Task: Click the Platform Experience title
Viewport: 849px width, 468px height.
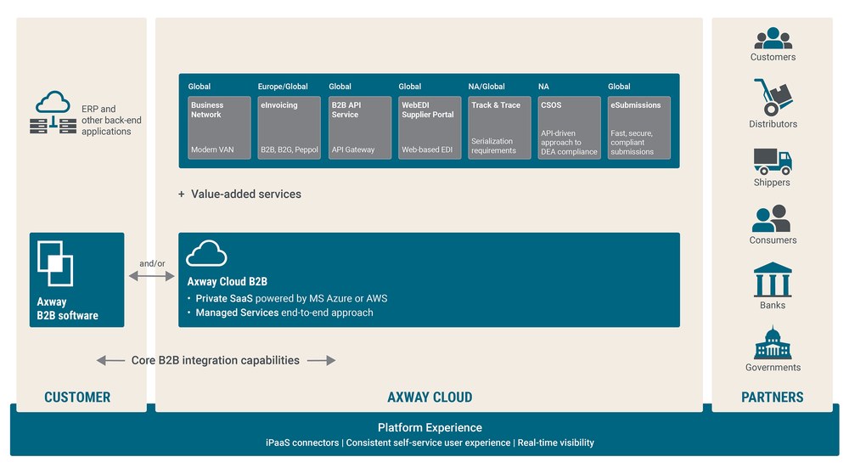Action: coord(430,427)
